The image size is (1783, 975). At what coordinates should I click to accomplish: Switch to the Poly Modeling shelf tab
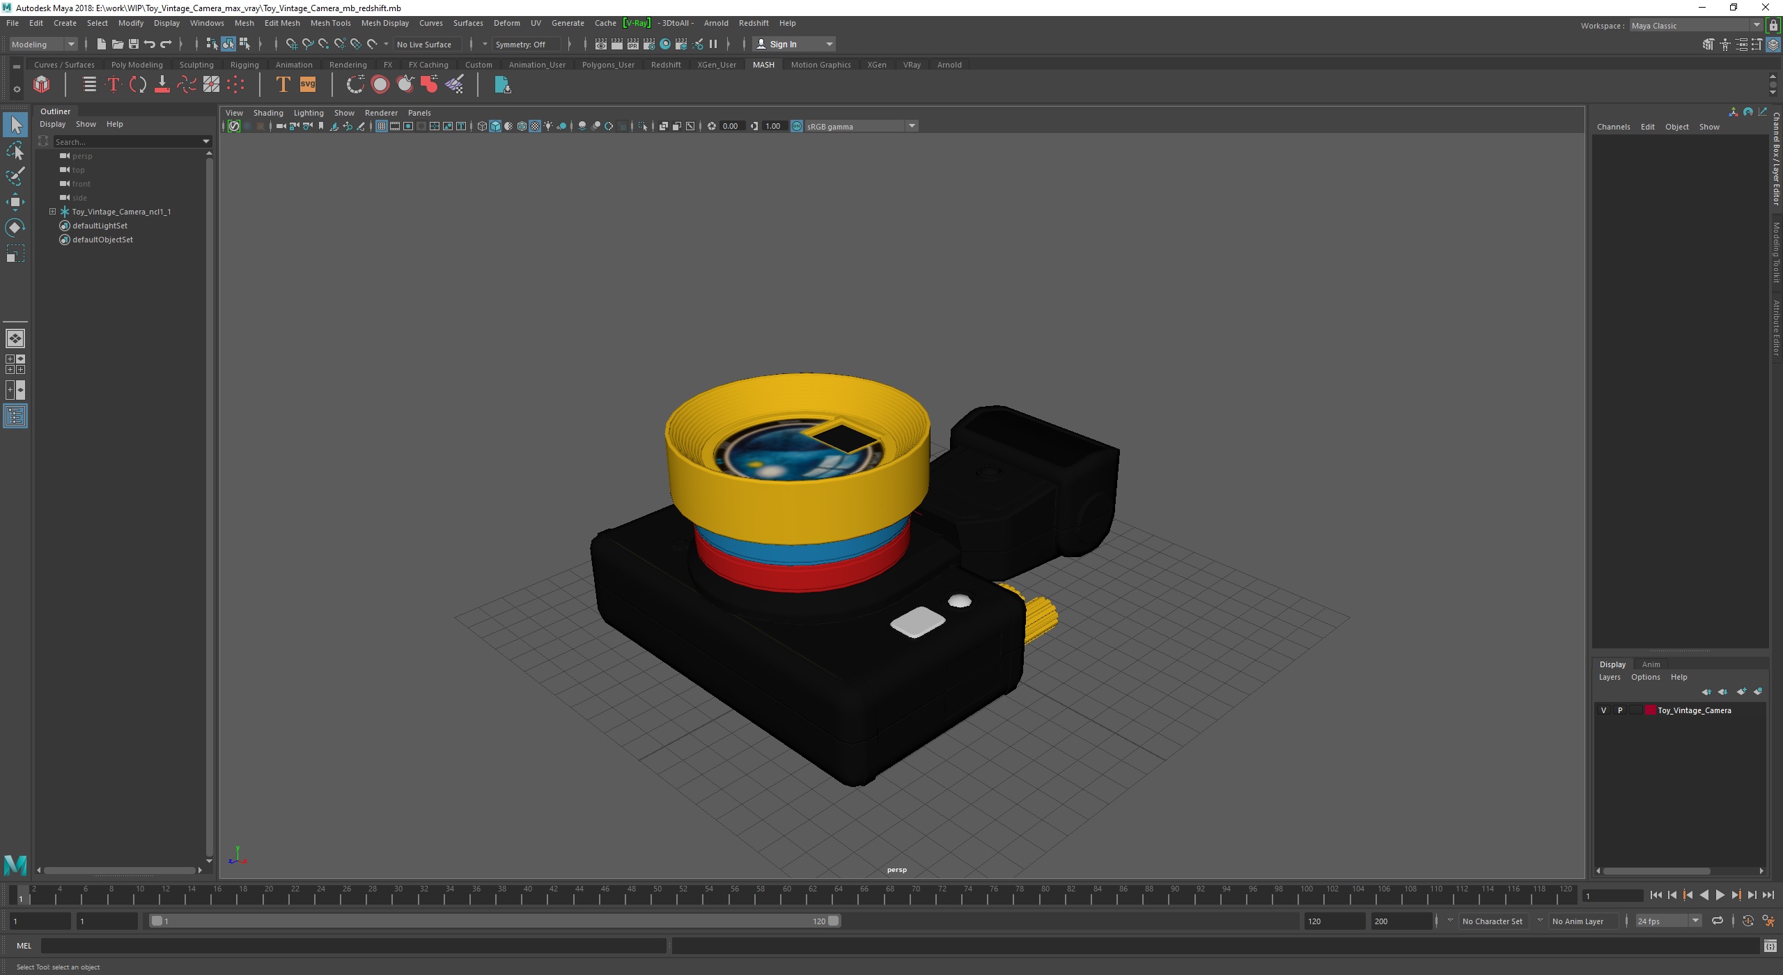pyautogui.click(x=137, y=65)
